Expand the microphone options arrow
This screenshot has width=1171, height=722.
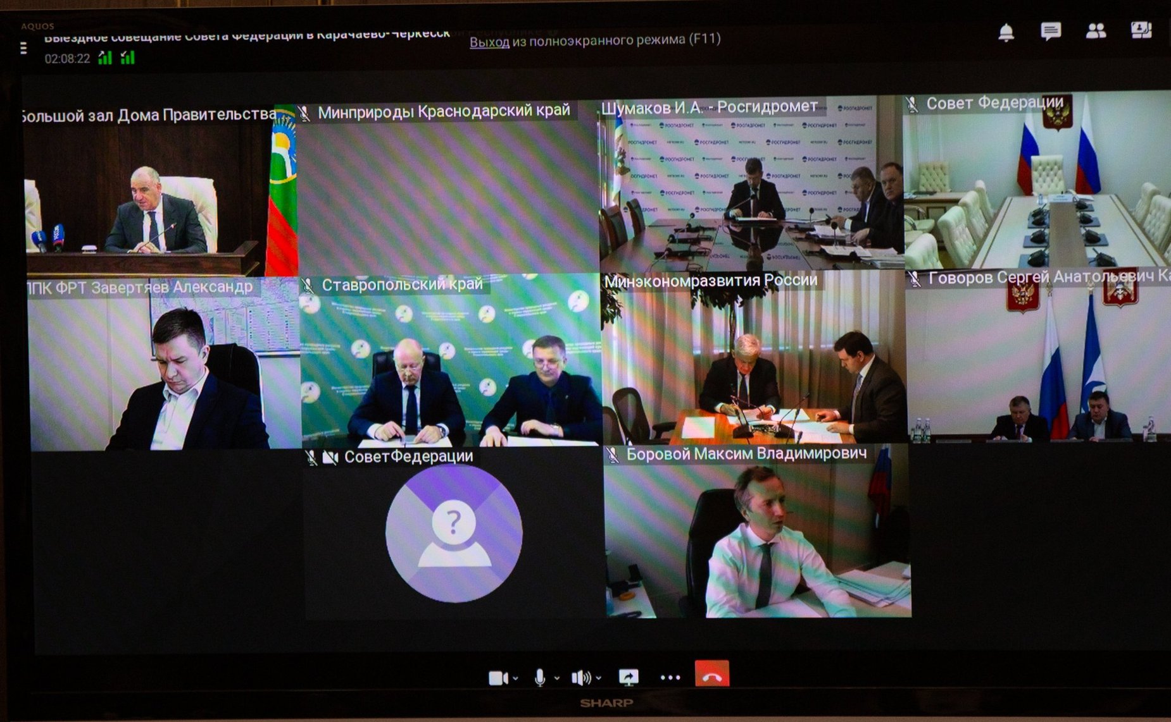(x=557, y=678)
